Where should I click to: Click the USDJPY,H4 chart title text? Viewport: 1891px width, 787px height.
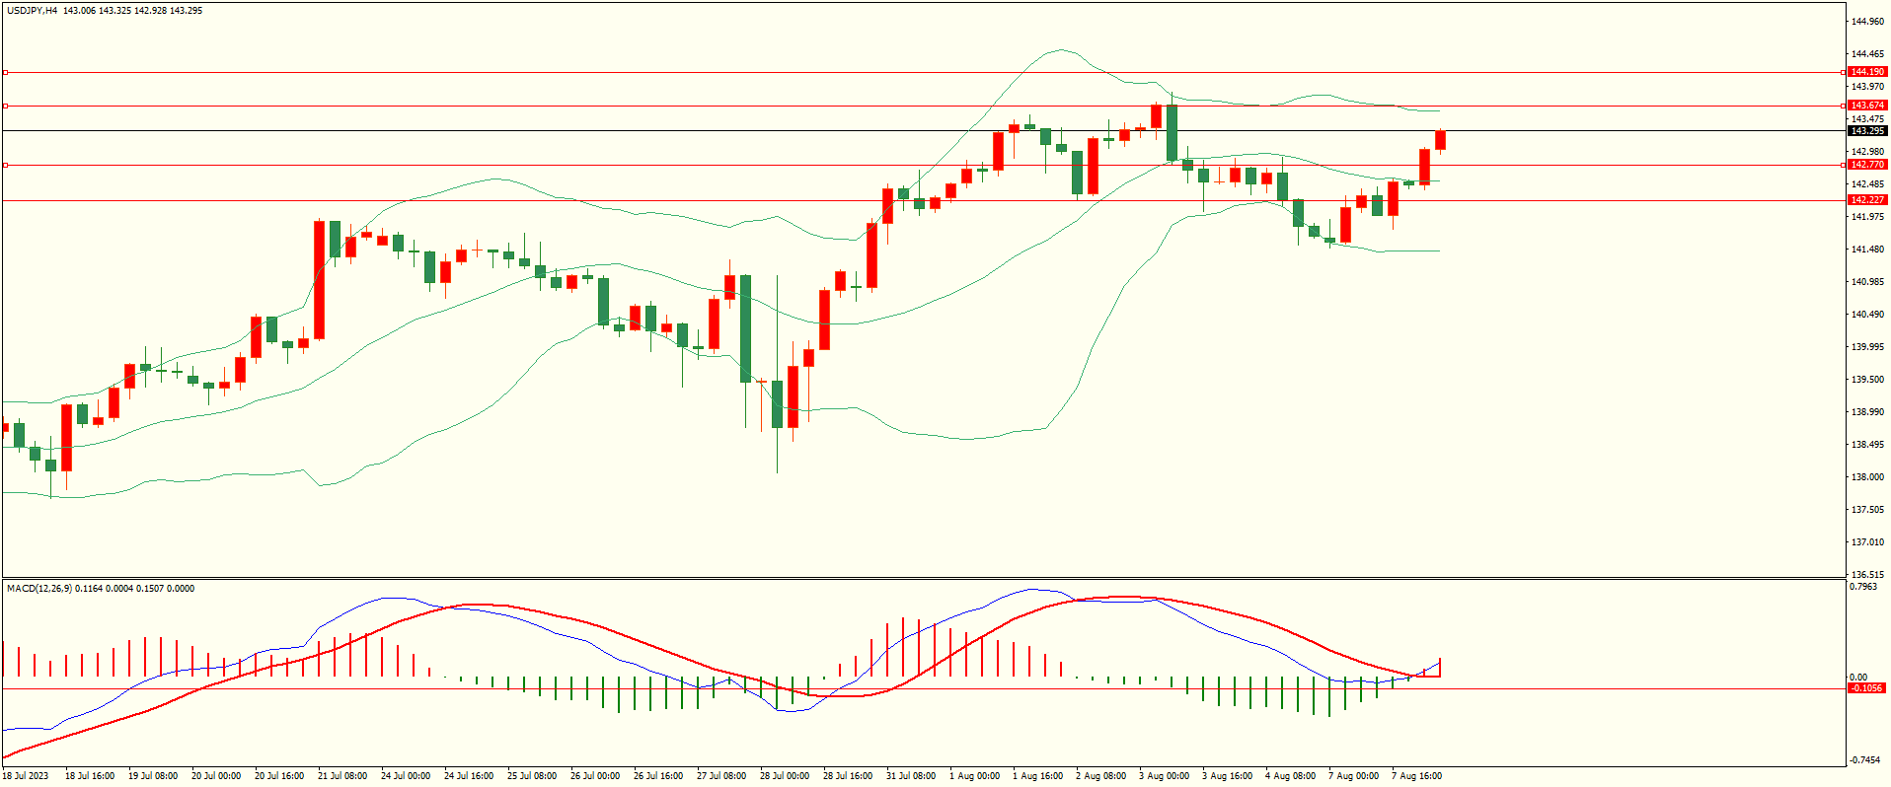click(x=32, y=11)
